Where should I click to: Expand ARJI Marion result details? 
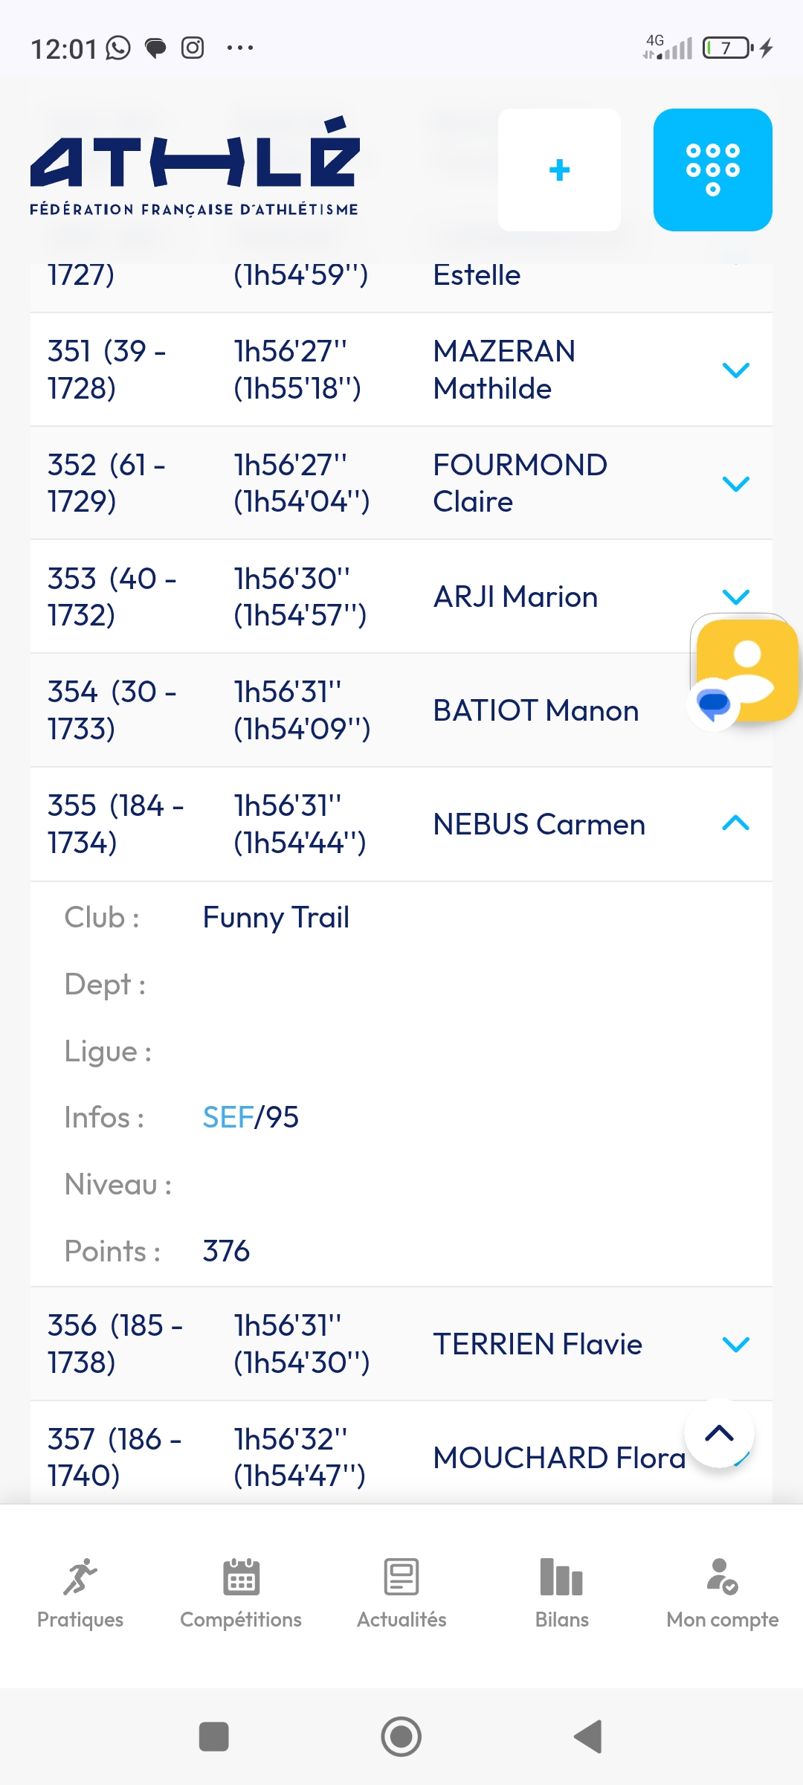(735, 596)
